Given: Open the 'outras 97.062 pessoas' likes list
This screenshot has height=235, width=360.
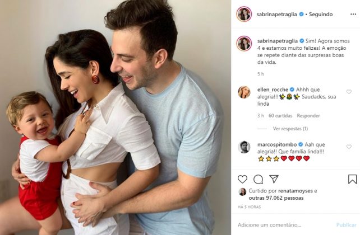Looking at the screenshot, I should [276, 198].
